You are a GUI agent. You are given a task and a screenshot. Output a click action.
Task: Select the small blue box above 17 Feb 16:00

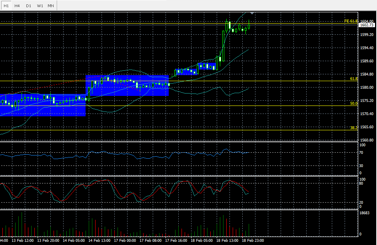pos(186,72)
